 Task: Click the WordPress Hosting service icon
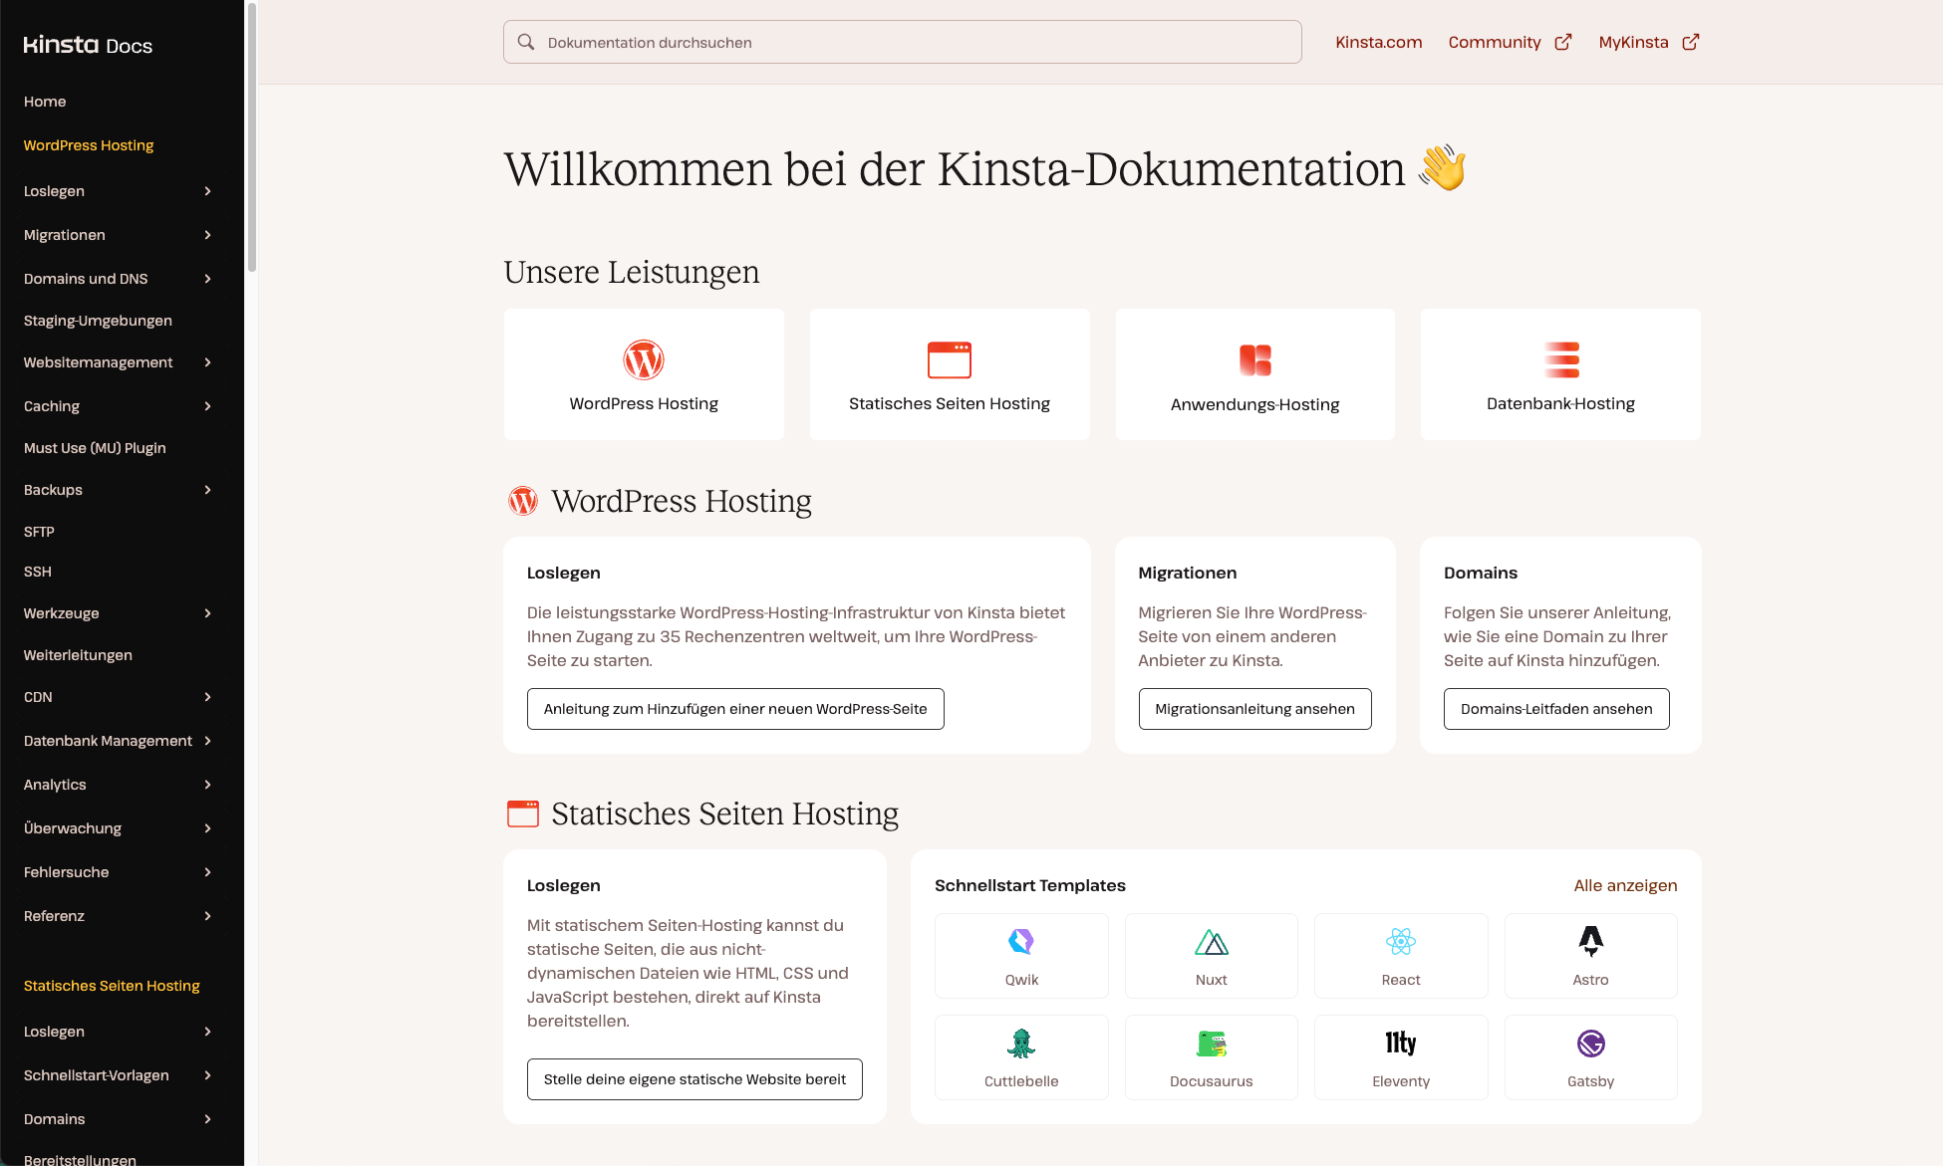pos(644,360)
